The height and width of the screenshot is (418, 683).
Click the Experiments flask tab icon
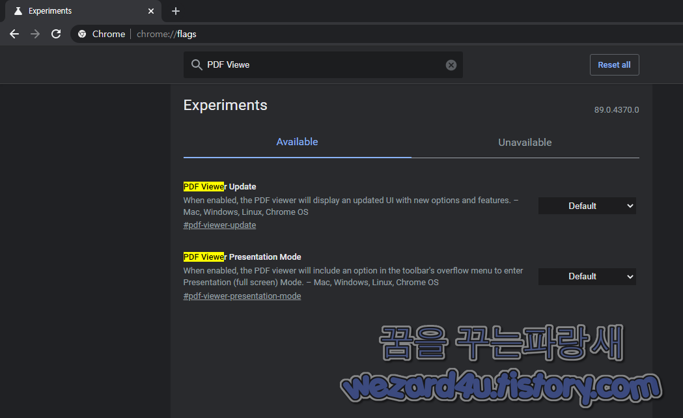pyautogui.click(x=18, y=11)
